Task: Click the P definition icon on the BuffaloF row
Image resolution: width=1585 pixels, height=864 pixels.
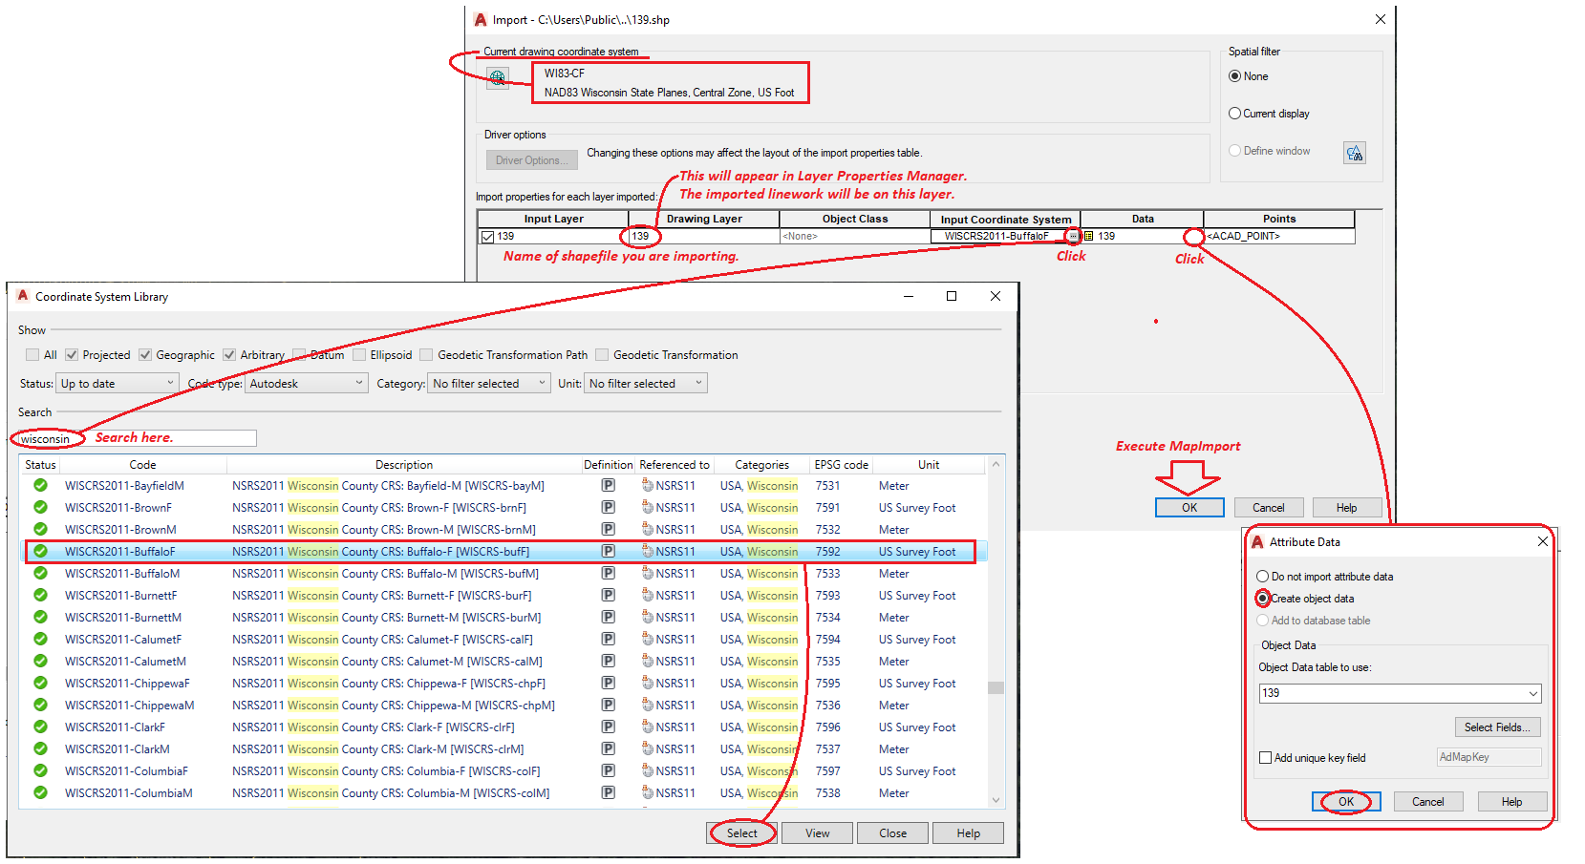Action: (609, 551)
